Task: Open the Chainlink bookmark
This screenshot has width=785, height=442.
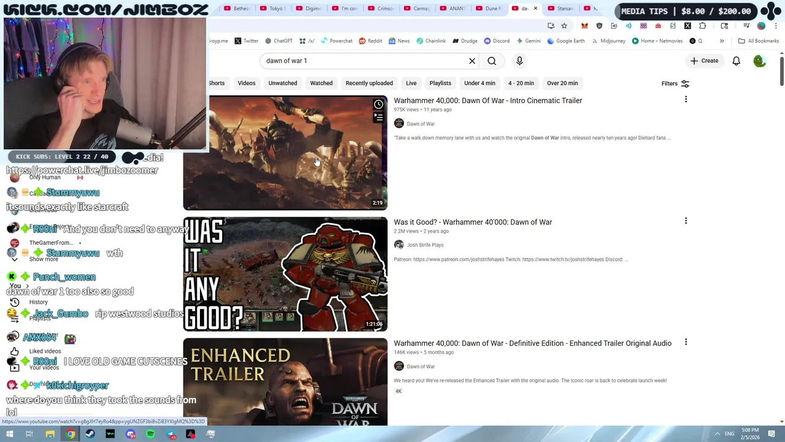Action: [x=431, y=41]
